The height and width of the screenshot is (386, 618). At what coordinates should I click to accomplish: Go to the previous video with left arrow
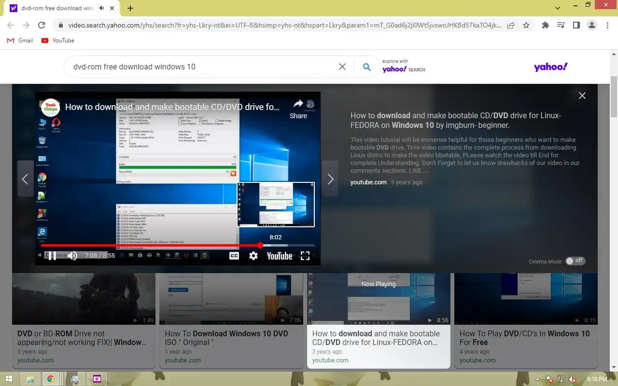25,179
